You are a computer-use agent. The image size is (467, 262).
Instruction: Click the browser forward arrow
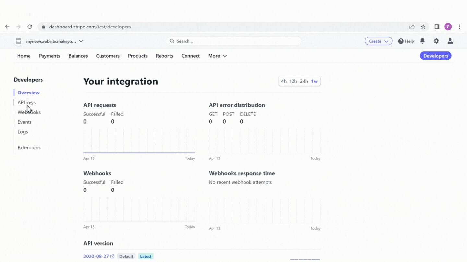coord(18,27)
